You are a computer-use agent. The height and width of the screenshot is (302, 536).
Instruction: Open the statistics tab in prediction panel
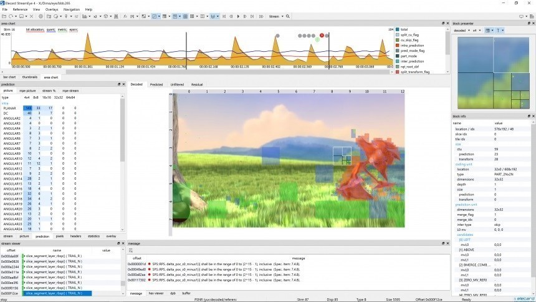(93, 236)
